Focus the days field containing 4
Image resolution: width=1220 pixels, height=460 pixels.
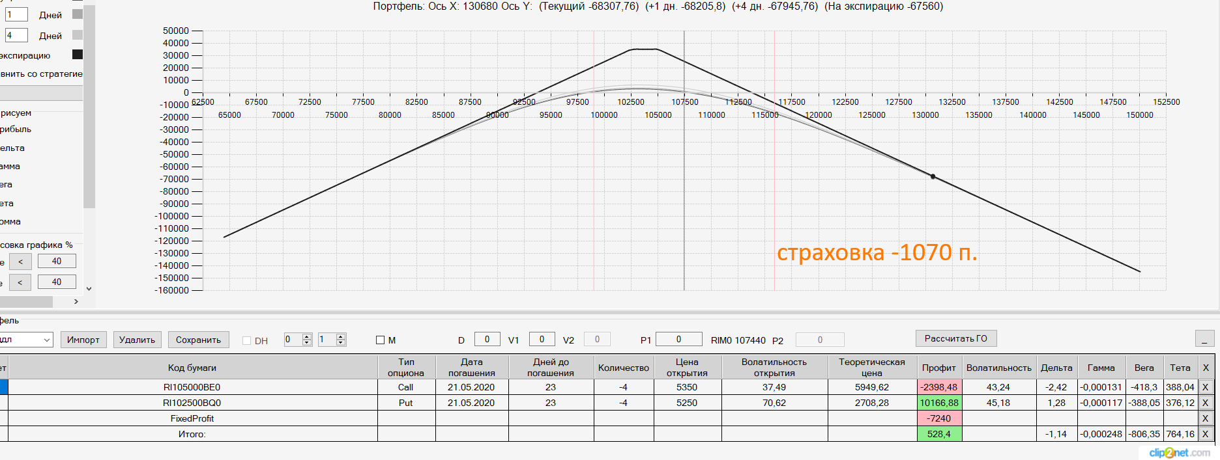pyautogui.click(x=16, y=35)
